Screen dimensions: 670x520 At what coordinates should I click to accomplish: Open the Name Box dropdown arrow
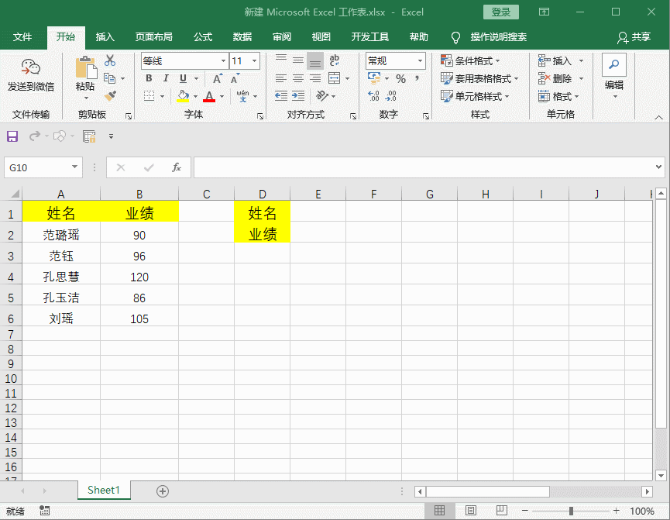pyautogui.click(x=75, y=167)
